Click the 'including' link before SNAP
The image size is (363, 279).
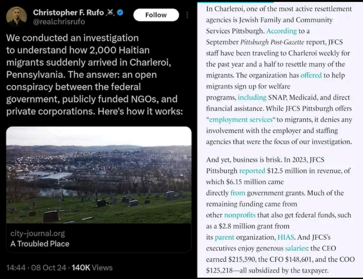252,97
